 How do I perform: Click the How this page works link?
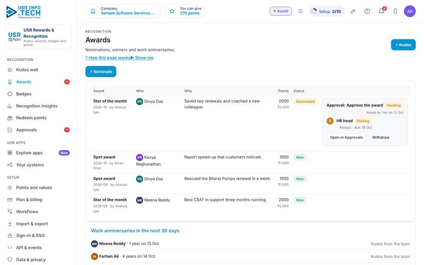pyautogui.click(x=108, y=58)
